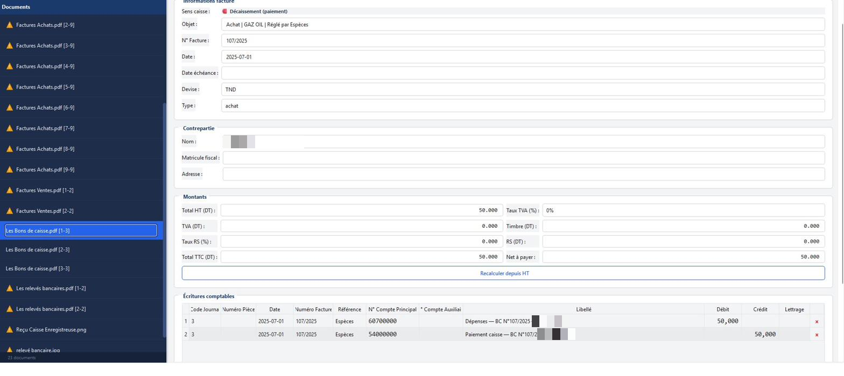The height and width of the screenshot is (376, 844).
Task: Click warning icon beside Factures Achats.pdf [2-9]
Action: (x=9, y=25)
